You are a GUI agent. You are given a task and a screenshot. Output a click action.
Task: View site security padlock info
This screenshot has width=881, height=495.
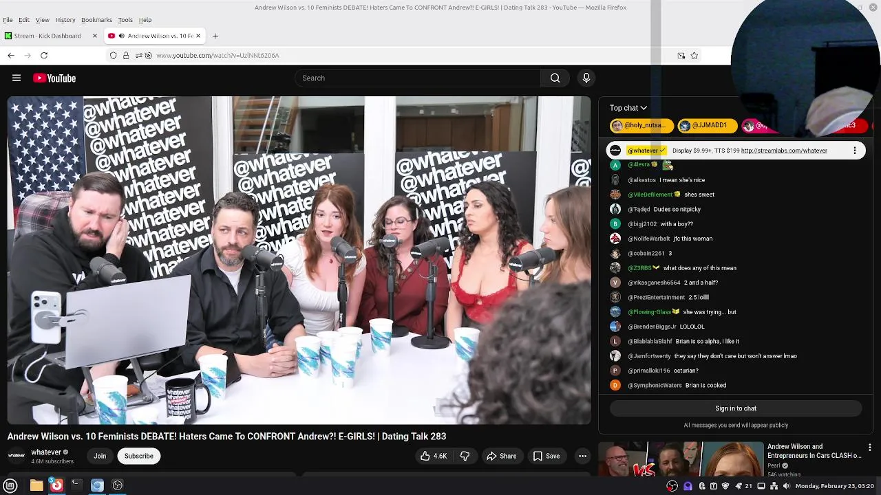coord(126,55)
